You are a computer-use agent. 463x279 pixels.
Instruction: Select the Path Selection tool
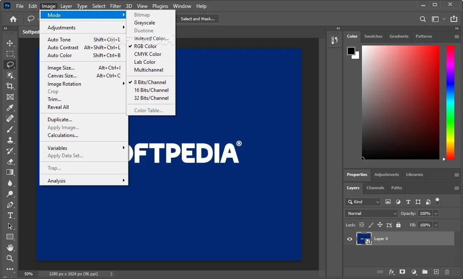pos(10,226)
